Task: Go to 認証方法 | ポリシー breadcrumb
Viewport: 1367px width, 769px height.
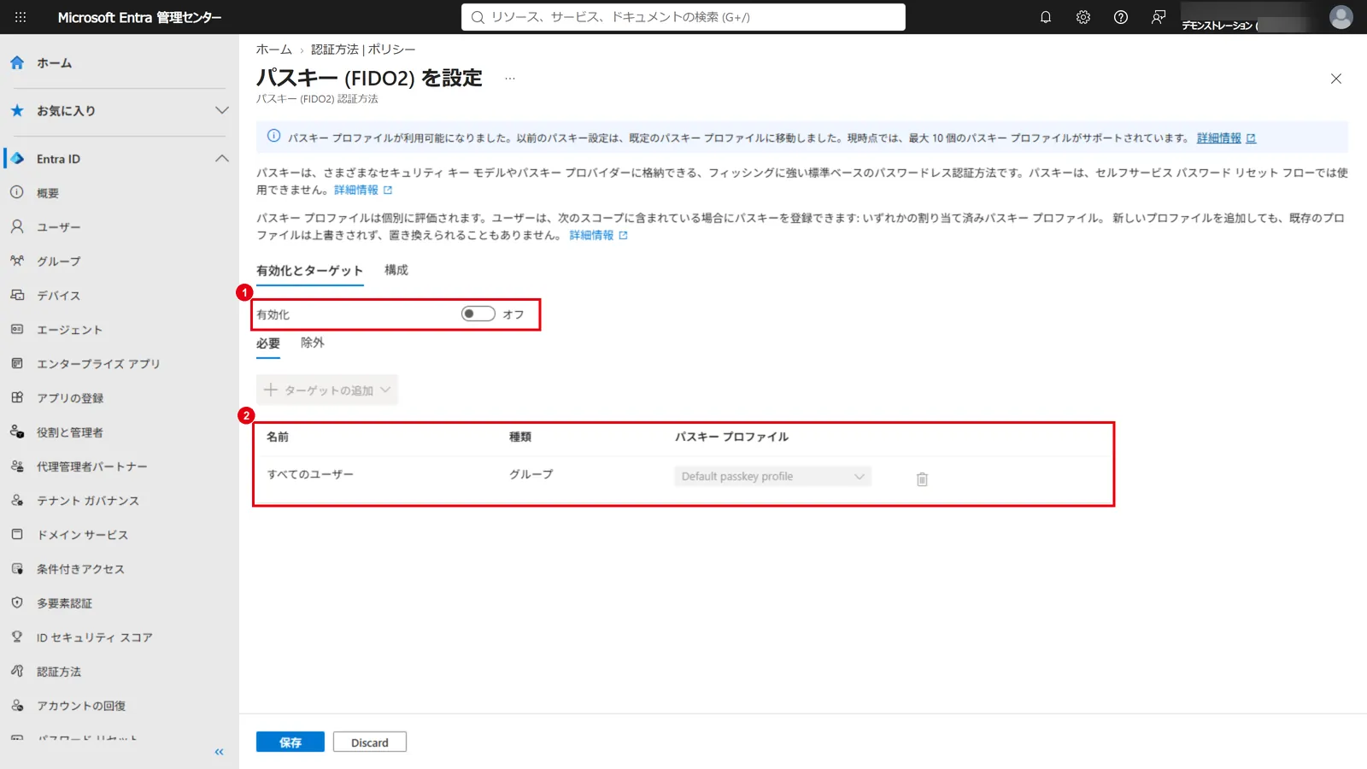Action: 363,50
